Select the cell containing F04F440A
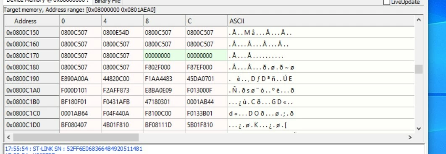Screen dimensions: 446x154 pos(122,113)
